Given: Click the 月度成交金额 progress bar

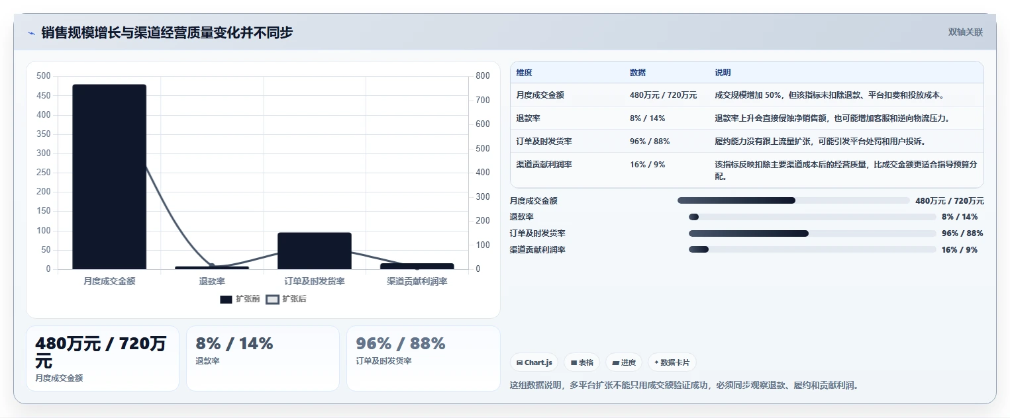Looking at the screenshot, I should point(793,200).
